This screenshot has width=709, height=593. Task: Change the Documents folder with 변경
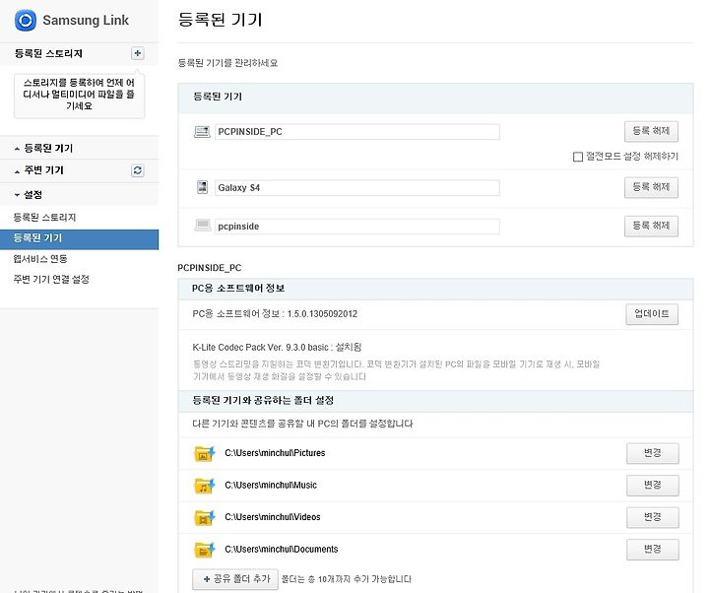coord(653,550)
